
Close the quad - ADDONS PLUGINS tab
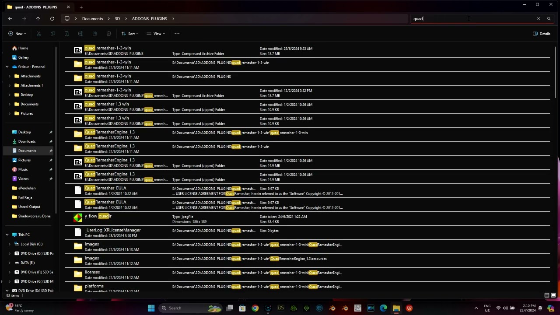pos(68,7)
